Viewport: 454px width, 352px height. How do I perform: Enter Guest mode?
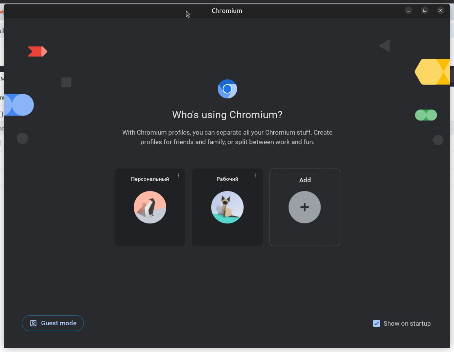click(53, 323)
